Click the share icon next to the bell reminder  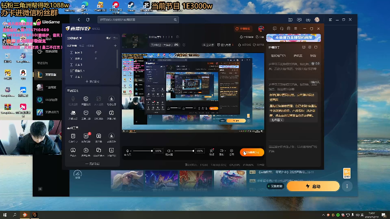point(257,37)
